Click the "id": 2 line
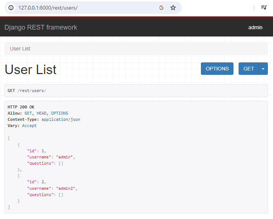The image size is (273, 219). coord(37,182)
